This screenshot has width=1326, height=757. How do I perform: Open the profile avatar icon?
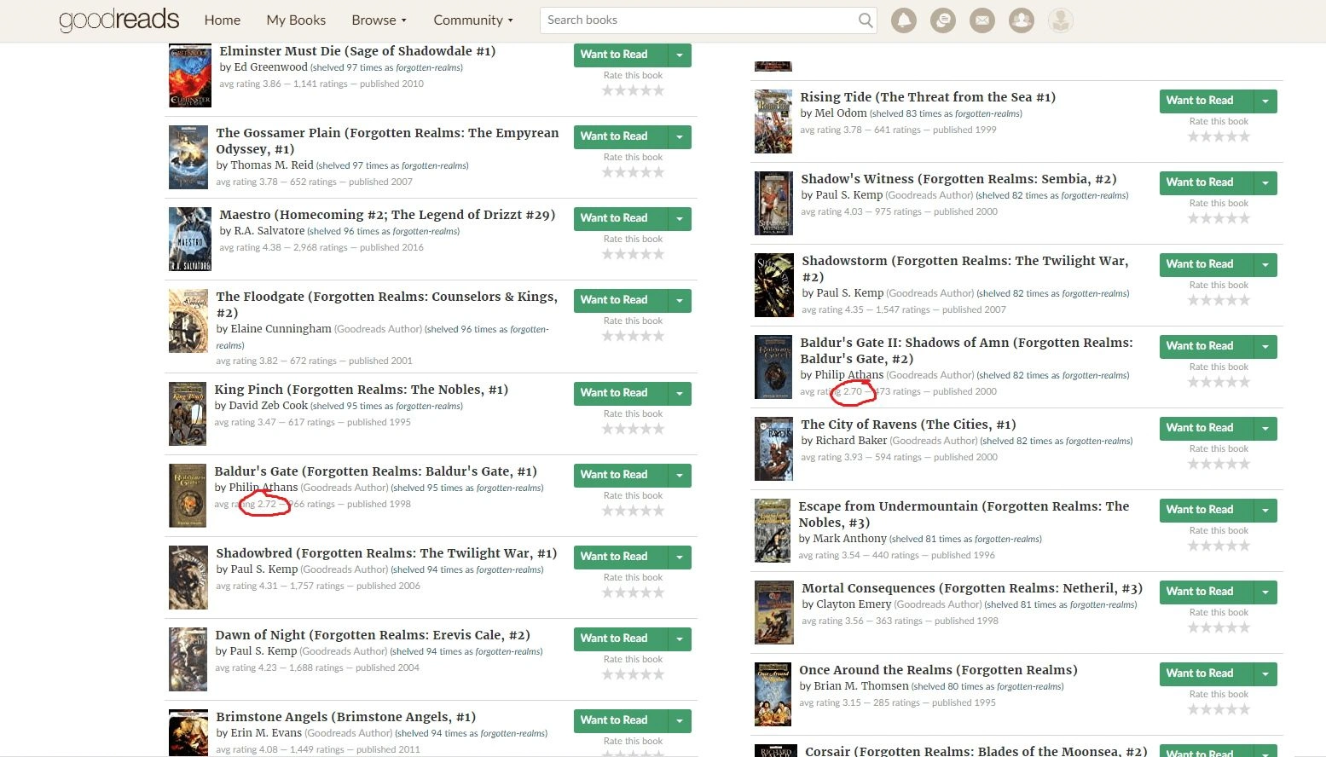(x=1061, y=20)
